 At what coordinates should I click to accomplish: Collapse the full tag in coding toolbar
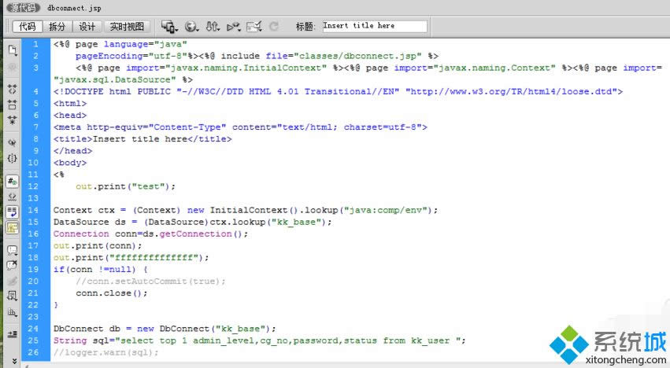[12, 90]
